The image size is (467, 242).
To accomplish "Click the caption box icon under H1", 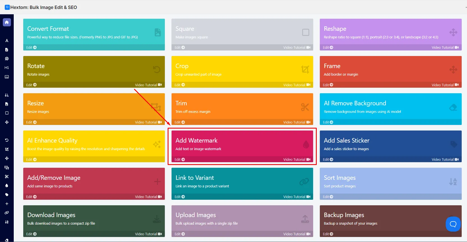I will (7, 77).
